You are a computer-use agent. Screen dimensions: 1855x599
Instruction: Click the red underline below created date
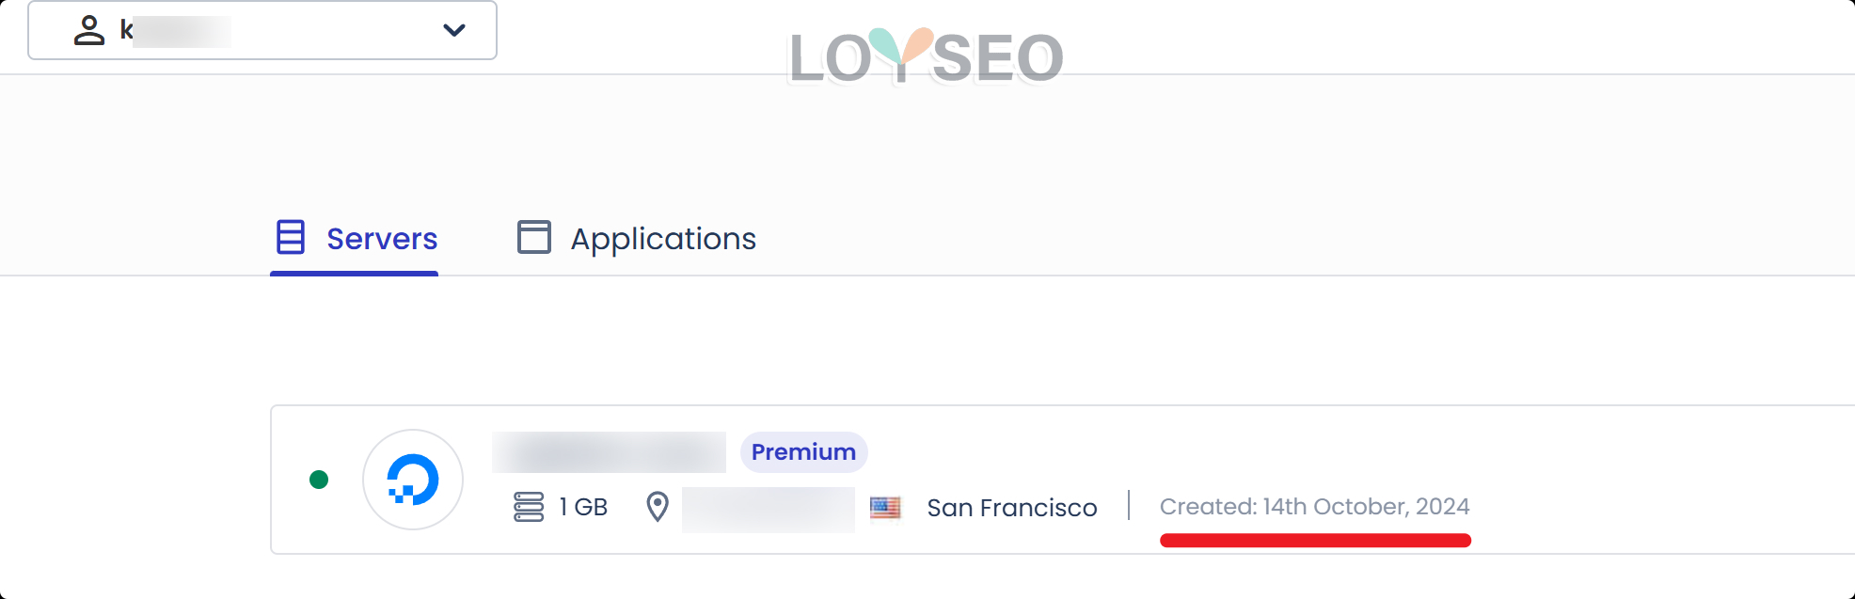1315,540
